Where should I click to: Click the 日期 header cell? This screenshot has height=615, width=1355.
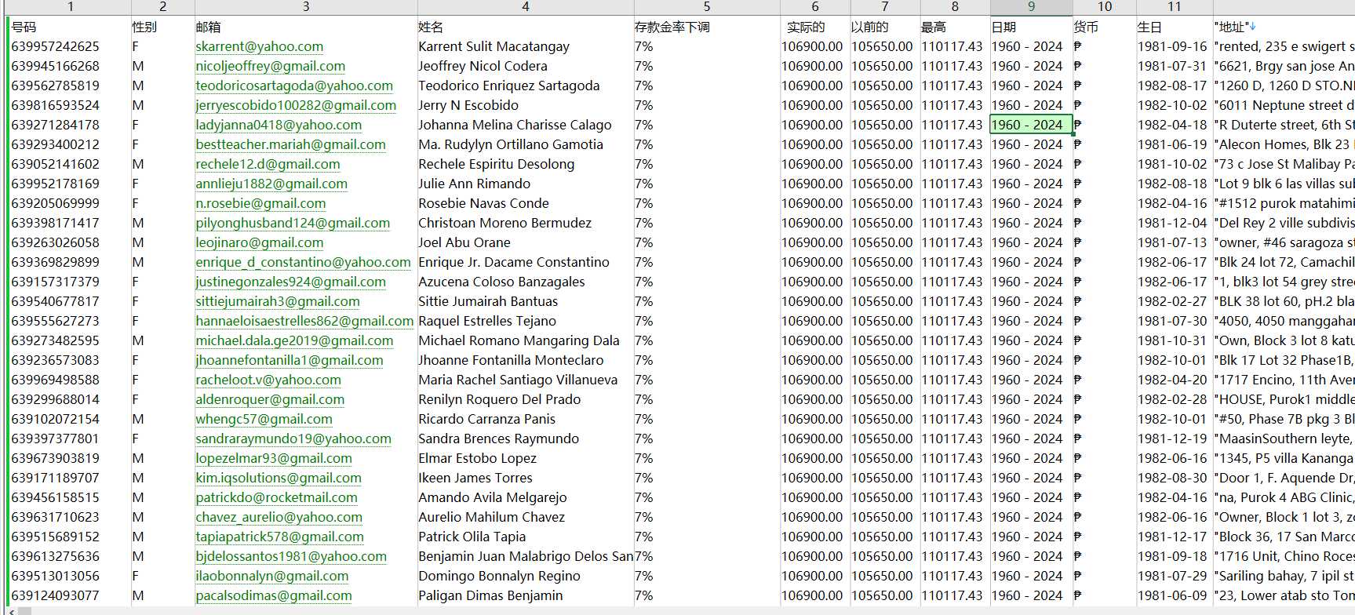click(x=1031, y=27)
